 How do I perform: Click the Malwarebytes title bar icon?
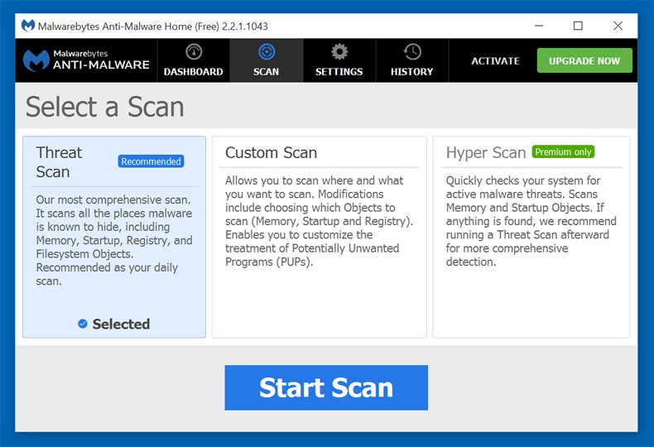tap(28, 26)
